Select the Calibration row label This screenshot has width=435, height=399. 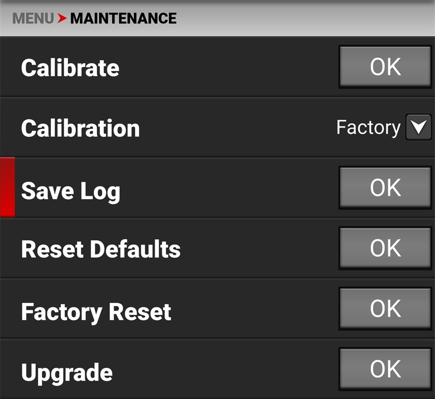click(x=80, y=128)
